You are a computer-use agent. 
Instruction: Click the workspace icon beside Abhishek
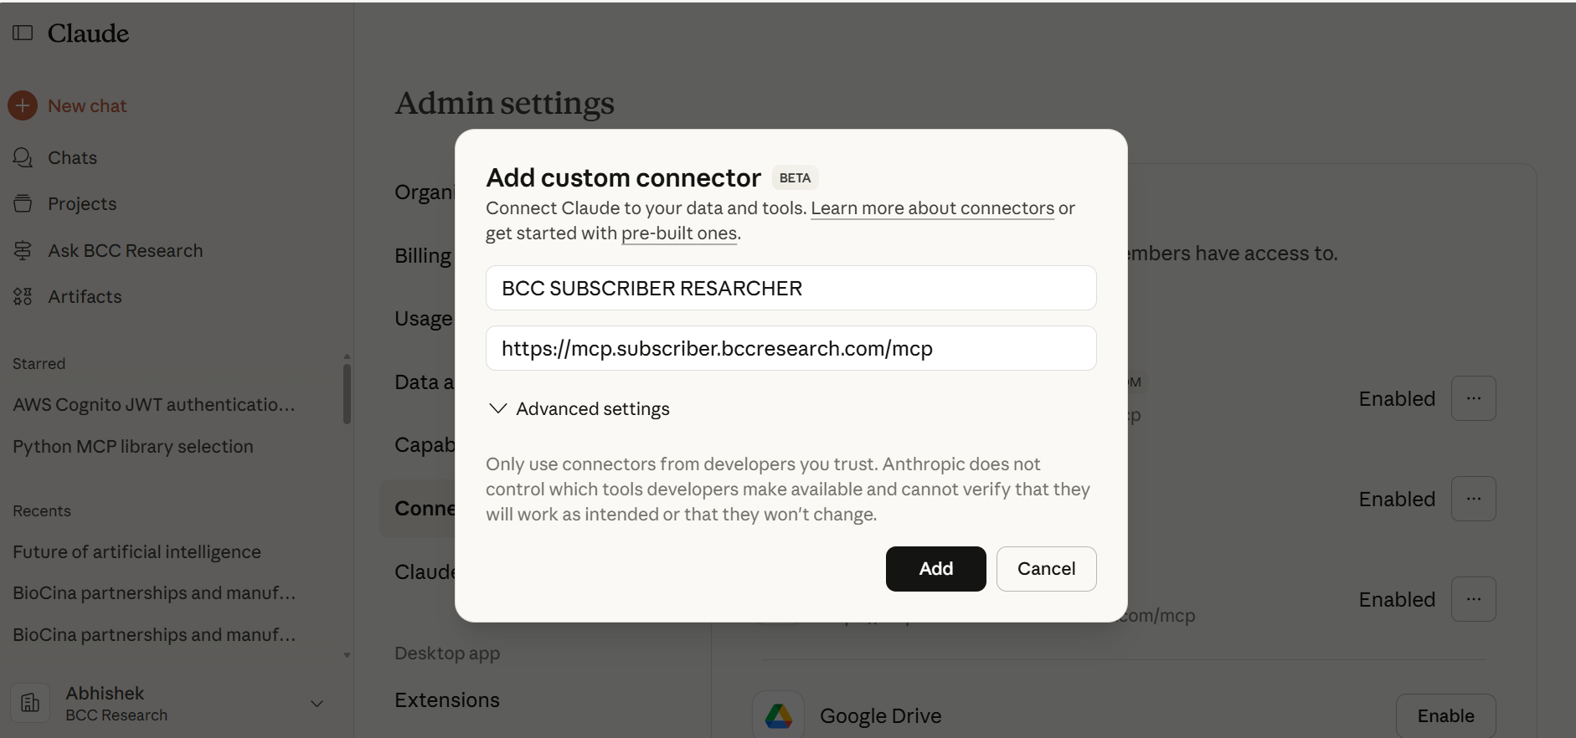coord(30,703)
